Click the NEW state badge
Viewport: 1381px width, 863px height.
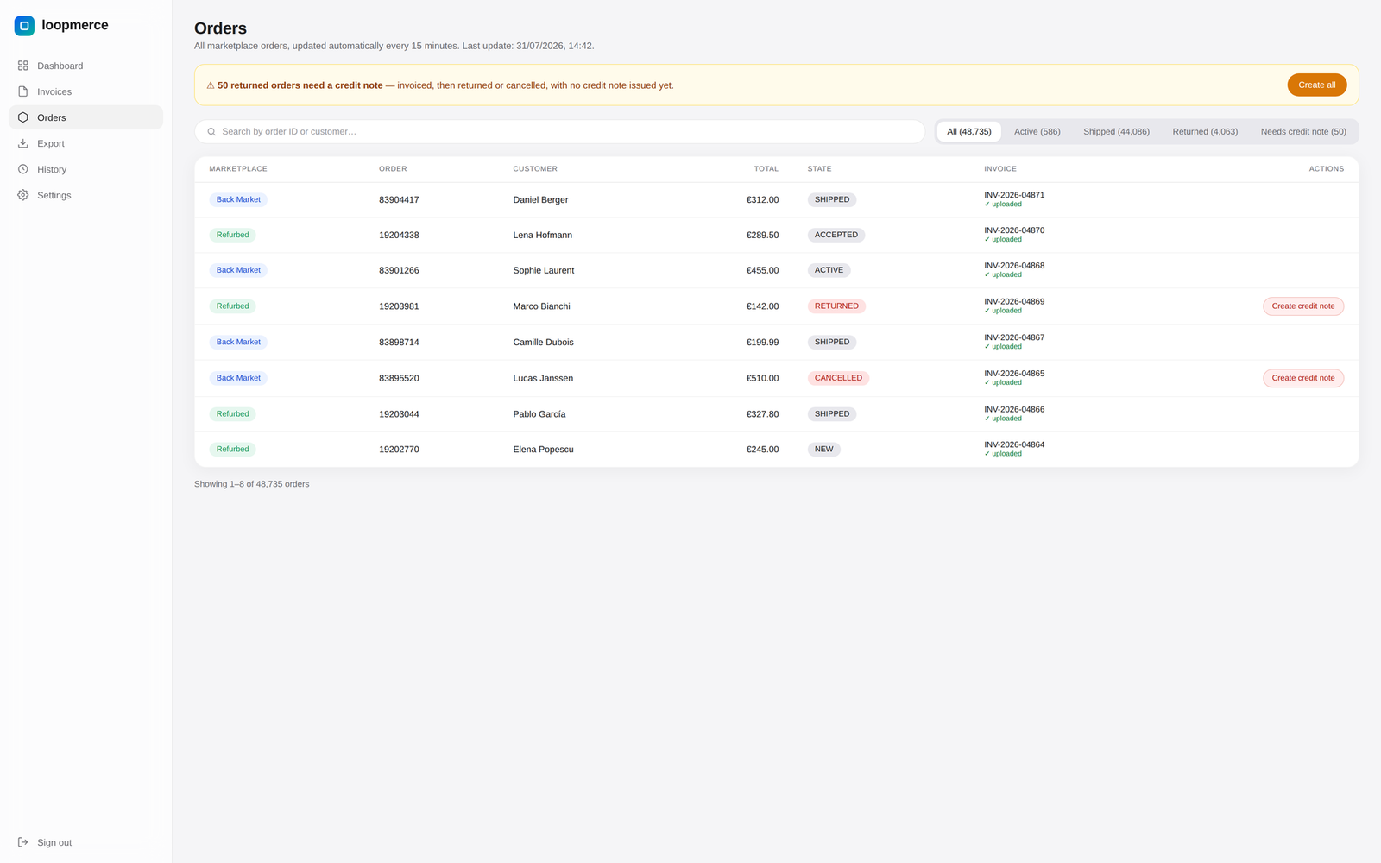point(824,450)
